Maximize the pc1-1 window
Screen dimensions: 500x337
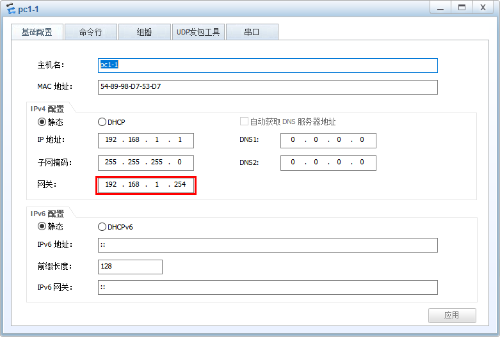tap(462, 8)
